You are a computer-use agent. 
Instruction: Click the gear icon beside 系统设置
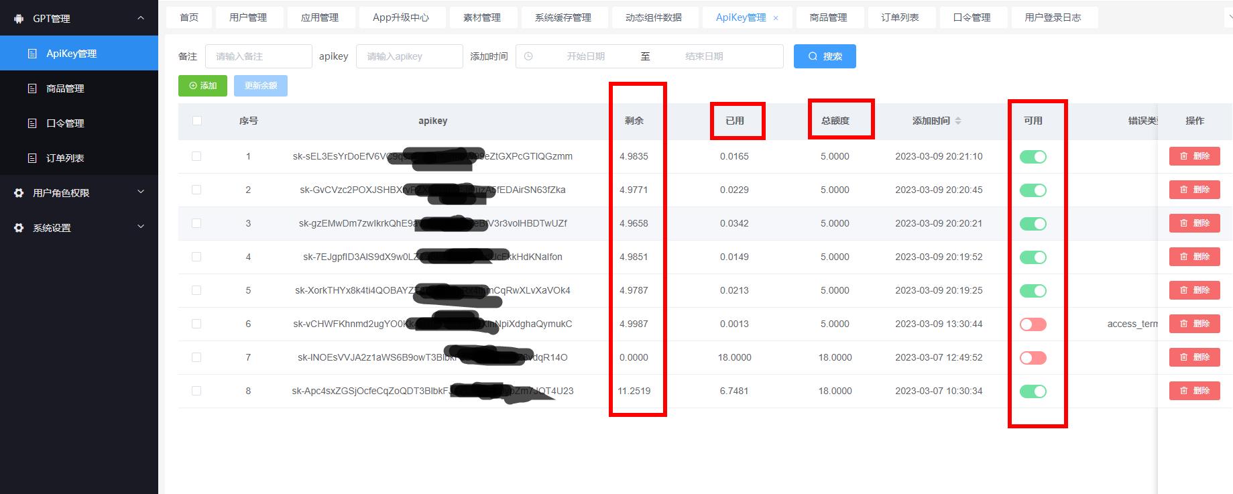[x=19, y=228]
